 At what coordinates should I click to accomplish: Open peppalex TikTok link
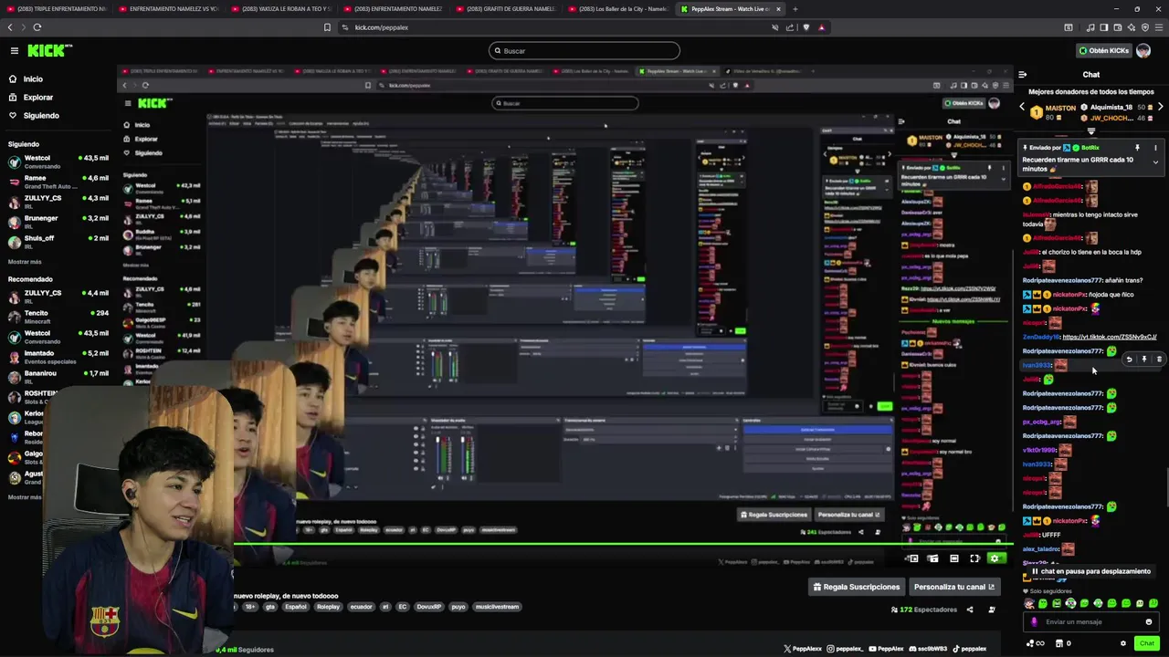click(x=968, y=649)
